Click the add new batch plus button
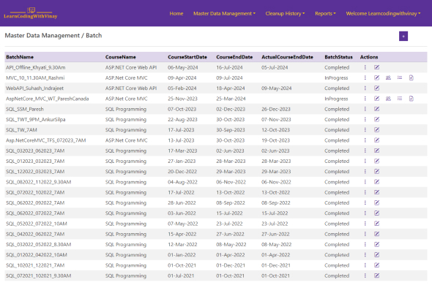Viewport: 432px width, 285px height. point(403,36)
